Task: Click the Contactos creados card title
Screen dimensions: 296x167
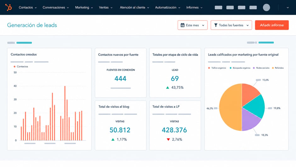Action: point(24,54)
